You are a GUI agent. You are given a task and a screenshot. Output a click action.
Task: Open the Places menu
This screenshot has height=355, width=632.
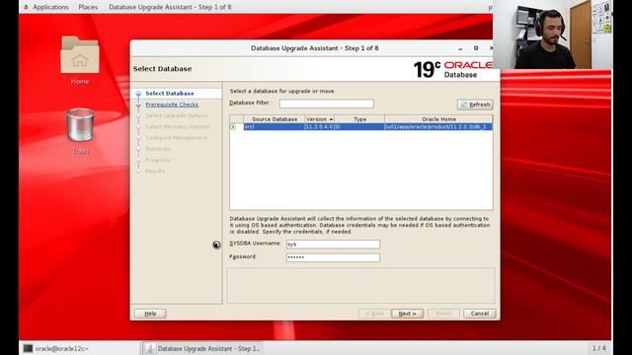pos(88,7)
